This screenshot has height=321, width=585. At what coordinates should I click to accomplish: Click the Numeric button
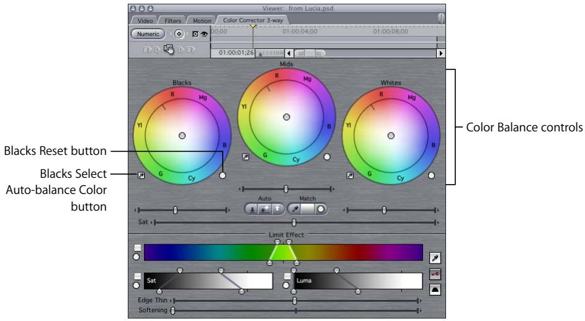(148, 34)
